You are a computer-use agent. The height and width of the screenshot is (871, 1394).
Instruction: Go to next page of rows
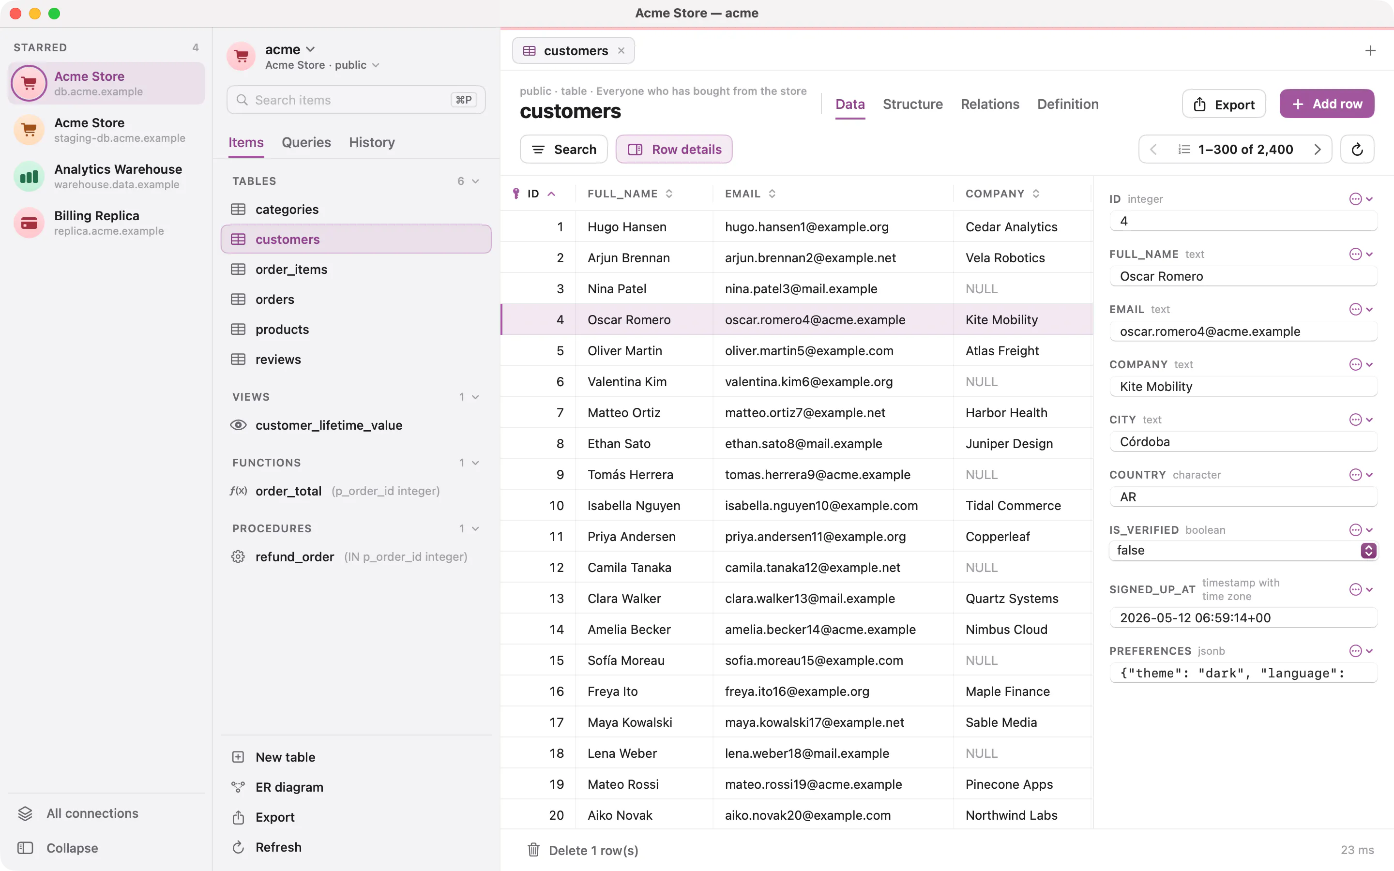click(1318, 149)
